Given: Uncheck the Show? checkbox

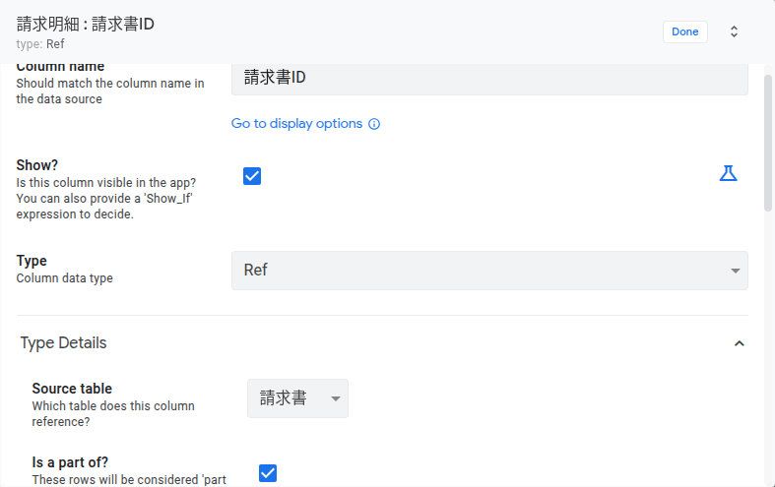Looking at the screenshot, I should tap(252, 176).
